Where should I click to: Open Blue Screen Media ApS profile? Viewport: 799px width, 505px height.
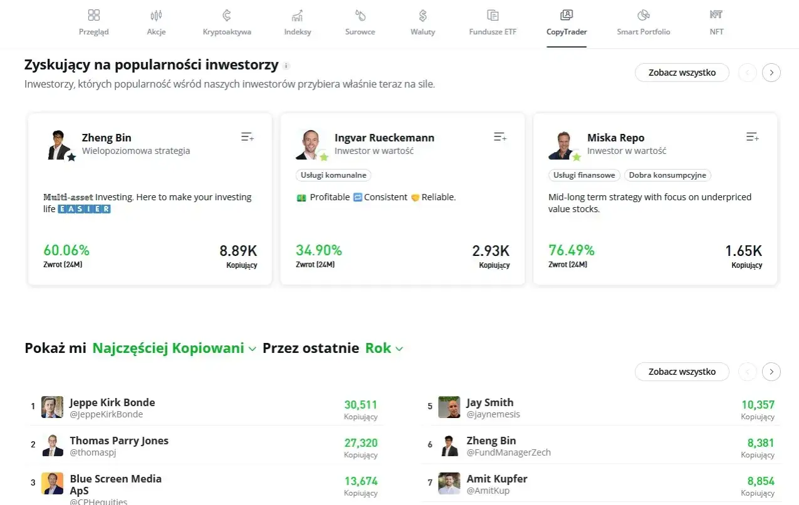pyautogui.click(x=116, y=484)
